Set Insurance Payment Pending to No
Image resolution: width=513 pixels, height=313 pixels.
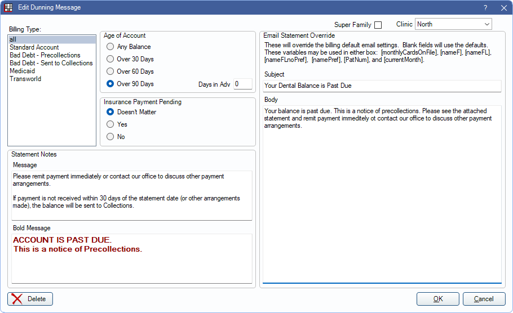coord(110,137)
